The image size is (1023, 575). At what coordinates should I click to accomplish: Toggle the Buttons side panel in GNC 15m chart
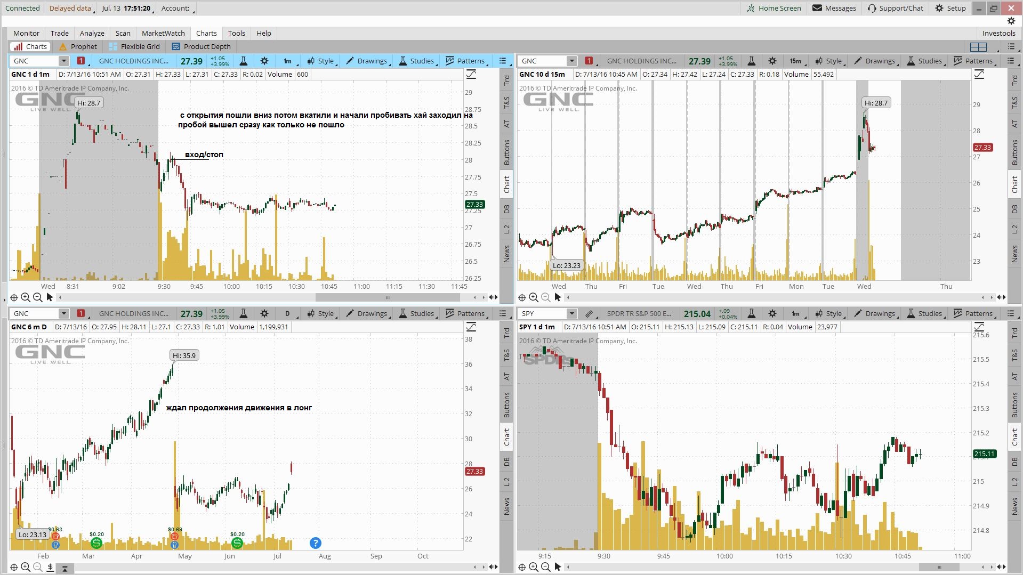point(1014,152)
